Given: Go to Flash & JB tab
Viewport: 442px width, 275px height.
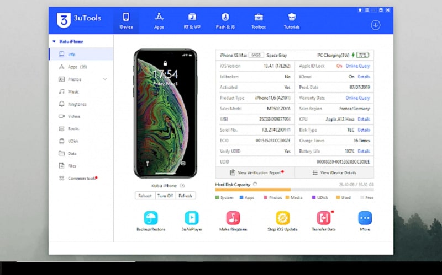Looking at the screenshot, I should click(x=225, y=20).
